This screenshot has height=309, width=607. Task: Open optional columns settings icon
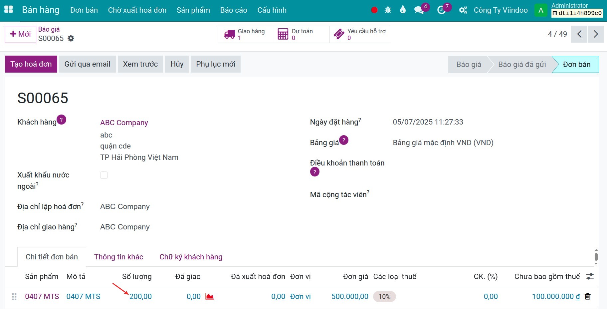point(590,276)
